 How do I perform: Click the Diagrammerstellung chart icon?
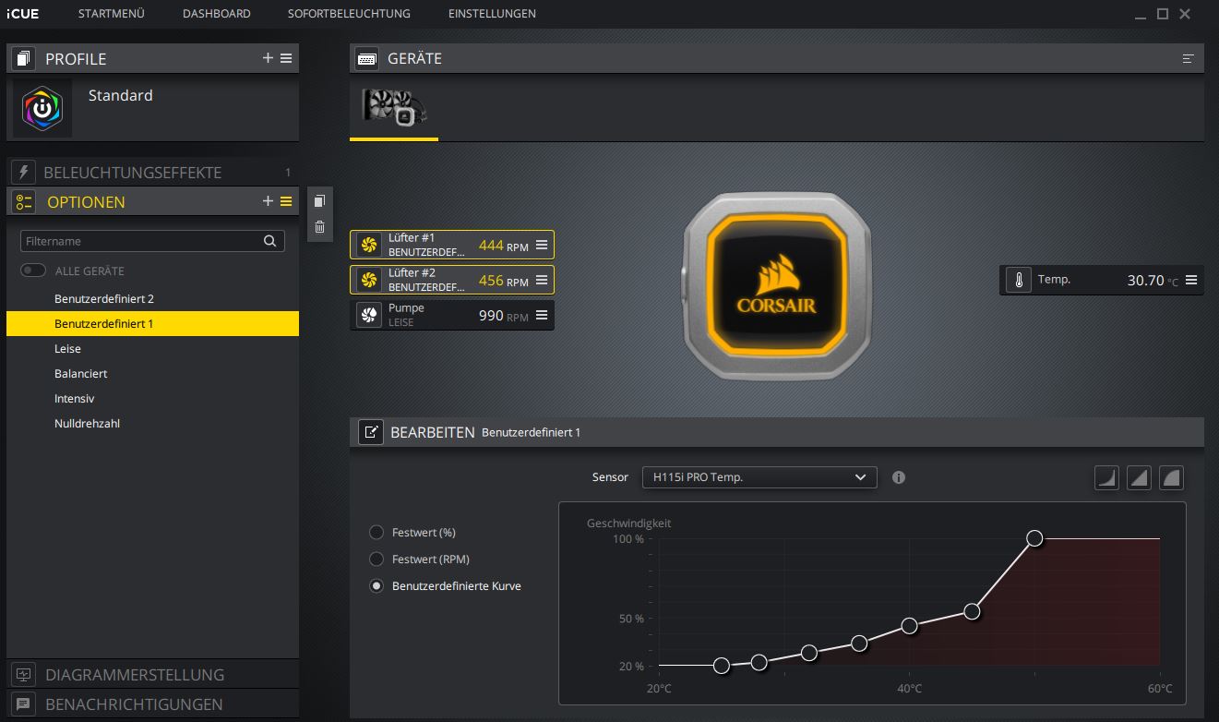(24, 674)
